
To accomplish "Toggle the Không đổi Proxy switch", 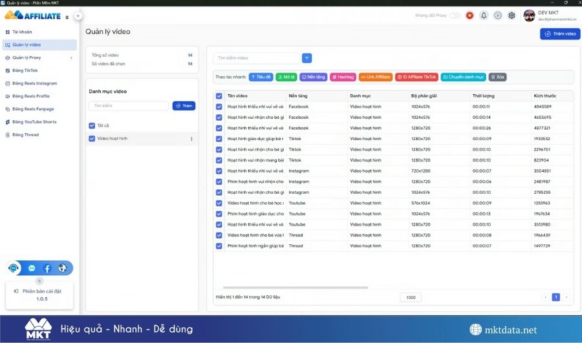I will (x=455, y=16).
